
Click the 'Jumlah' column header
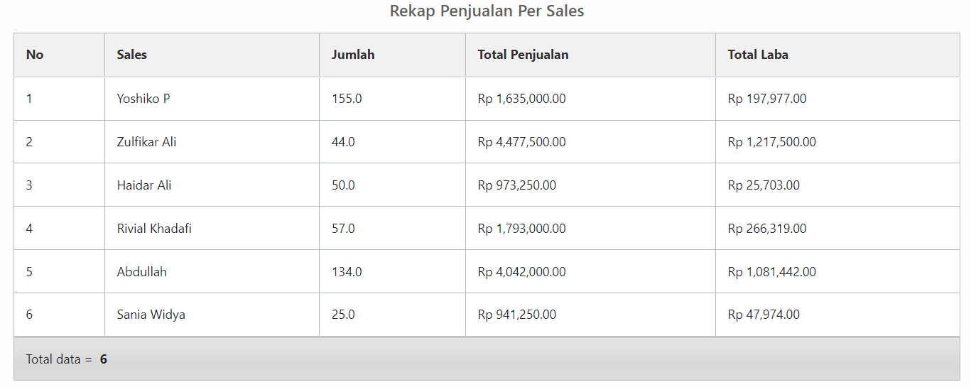[x=353, y=55]
